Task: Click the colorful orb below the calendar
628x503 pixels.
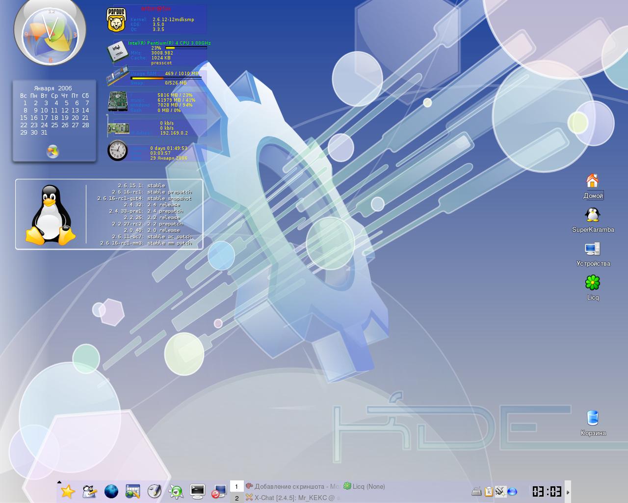Action: click(x=53, y=151)
